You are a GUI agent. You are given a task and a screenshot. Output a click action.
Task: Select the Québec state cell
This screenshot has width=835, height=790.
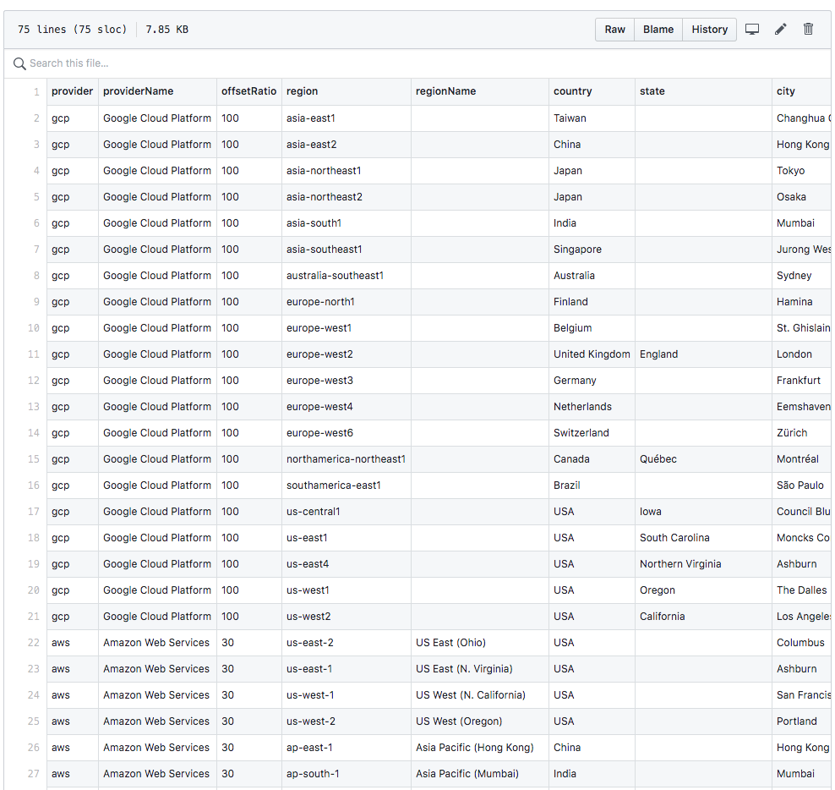(x=703, y=459)
